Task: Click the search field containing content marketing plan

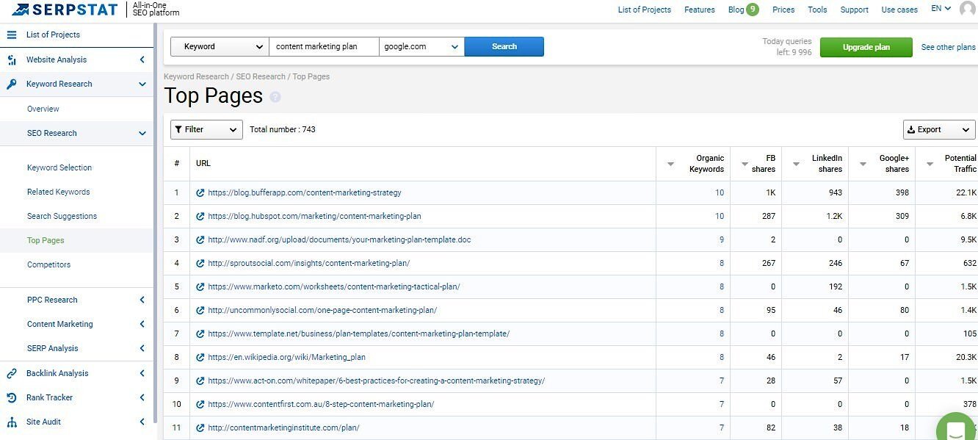Action: [x=325, y=46]
